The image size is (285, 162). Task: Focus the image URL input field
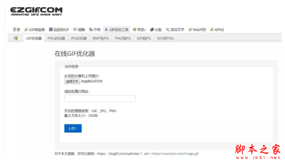tap(100, 99)
